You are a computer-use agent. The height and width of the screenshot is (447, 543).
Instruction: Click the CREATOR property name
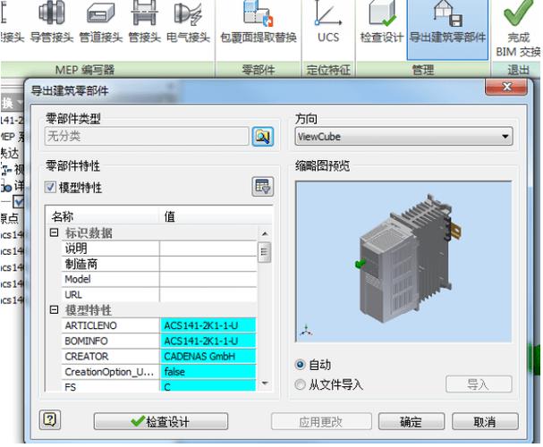[x=87, y=356]
